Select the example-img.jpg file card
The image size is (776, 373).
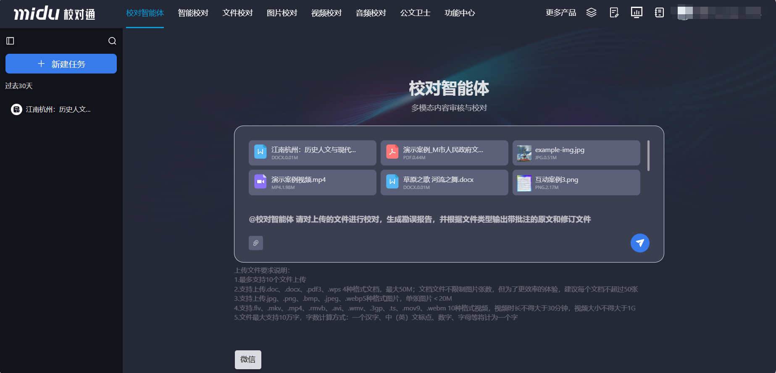pos(576,153)
